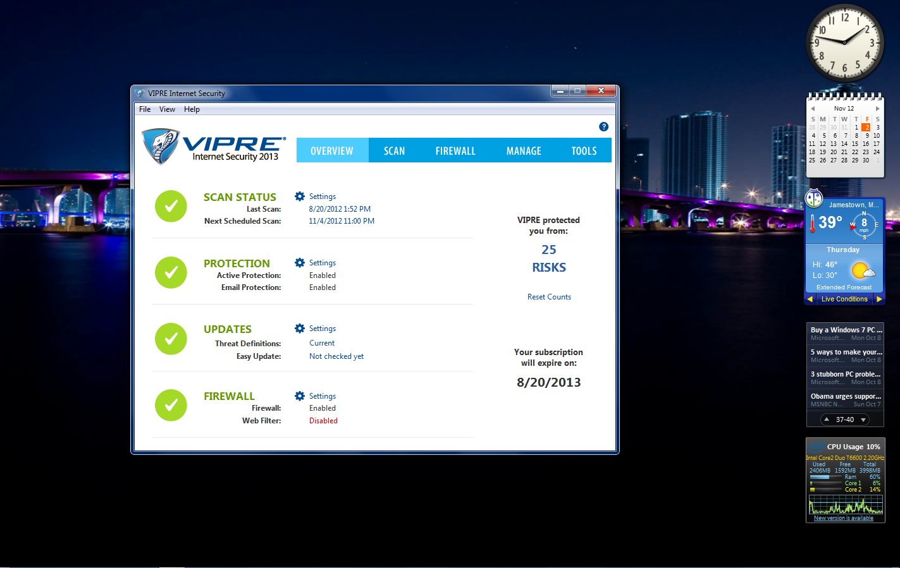The width and height of the screenshot is (900, 568).
Task: Open Settings link under Scan Status
Action: point(323,196)
